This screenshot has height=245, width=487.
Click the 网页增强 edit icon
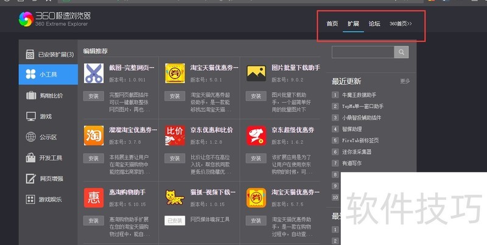click(30, 179)
